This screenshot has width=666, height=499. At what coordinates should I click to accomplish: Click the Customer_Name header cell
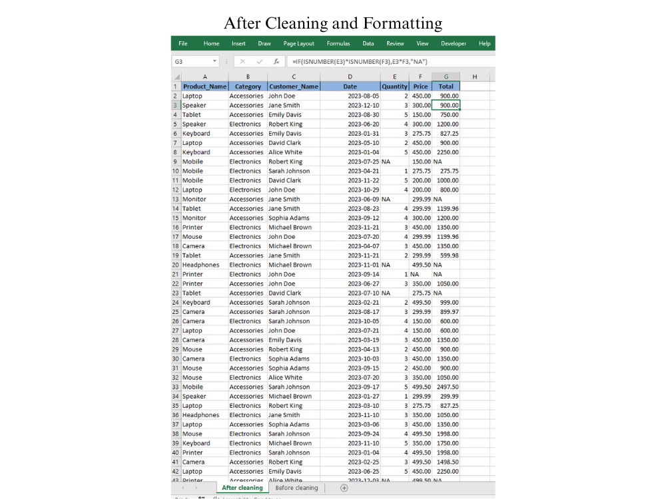pyautogui.click(x=294, y=86)
